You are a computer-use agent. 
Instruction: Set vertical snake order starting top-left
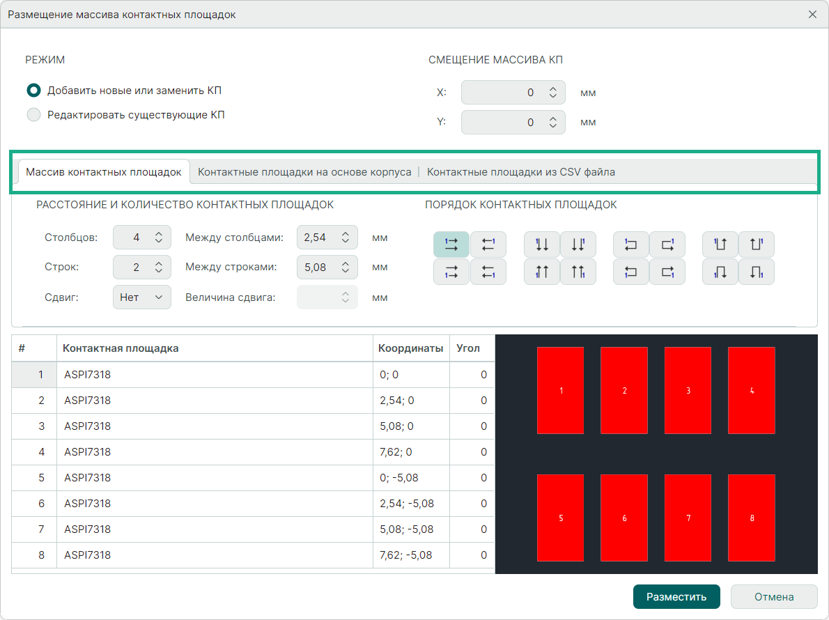tap(720, 245)
